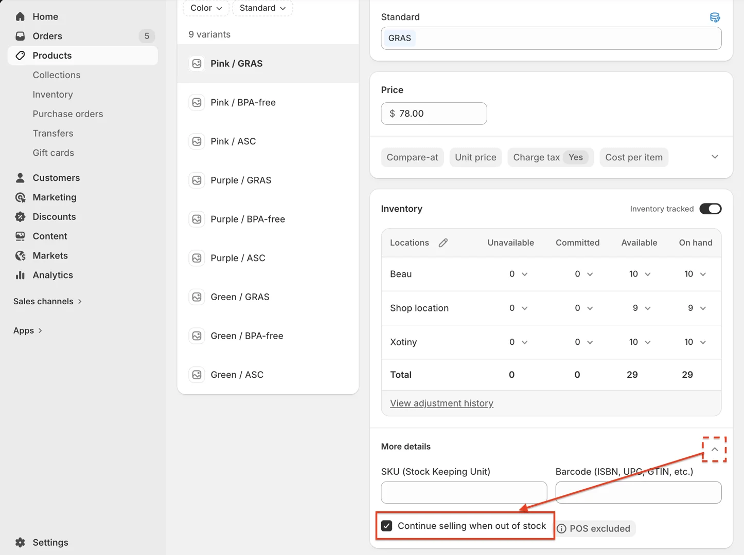
Task: Click the image placeholder icon for Pink / BPA-free
Action: [197, 103]
